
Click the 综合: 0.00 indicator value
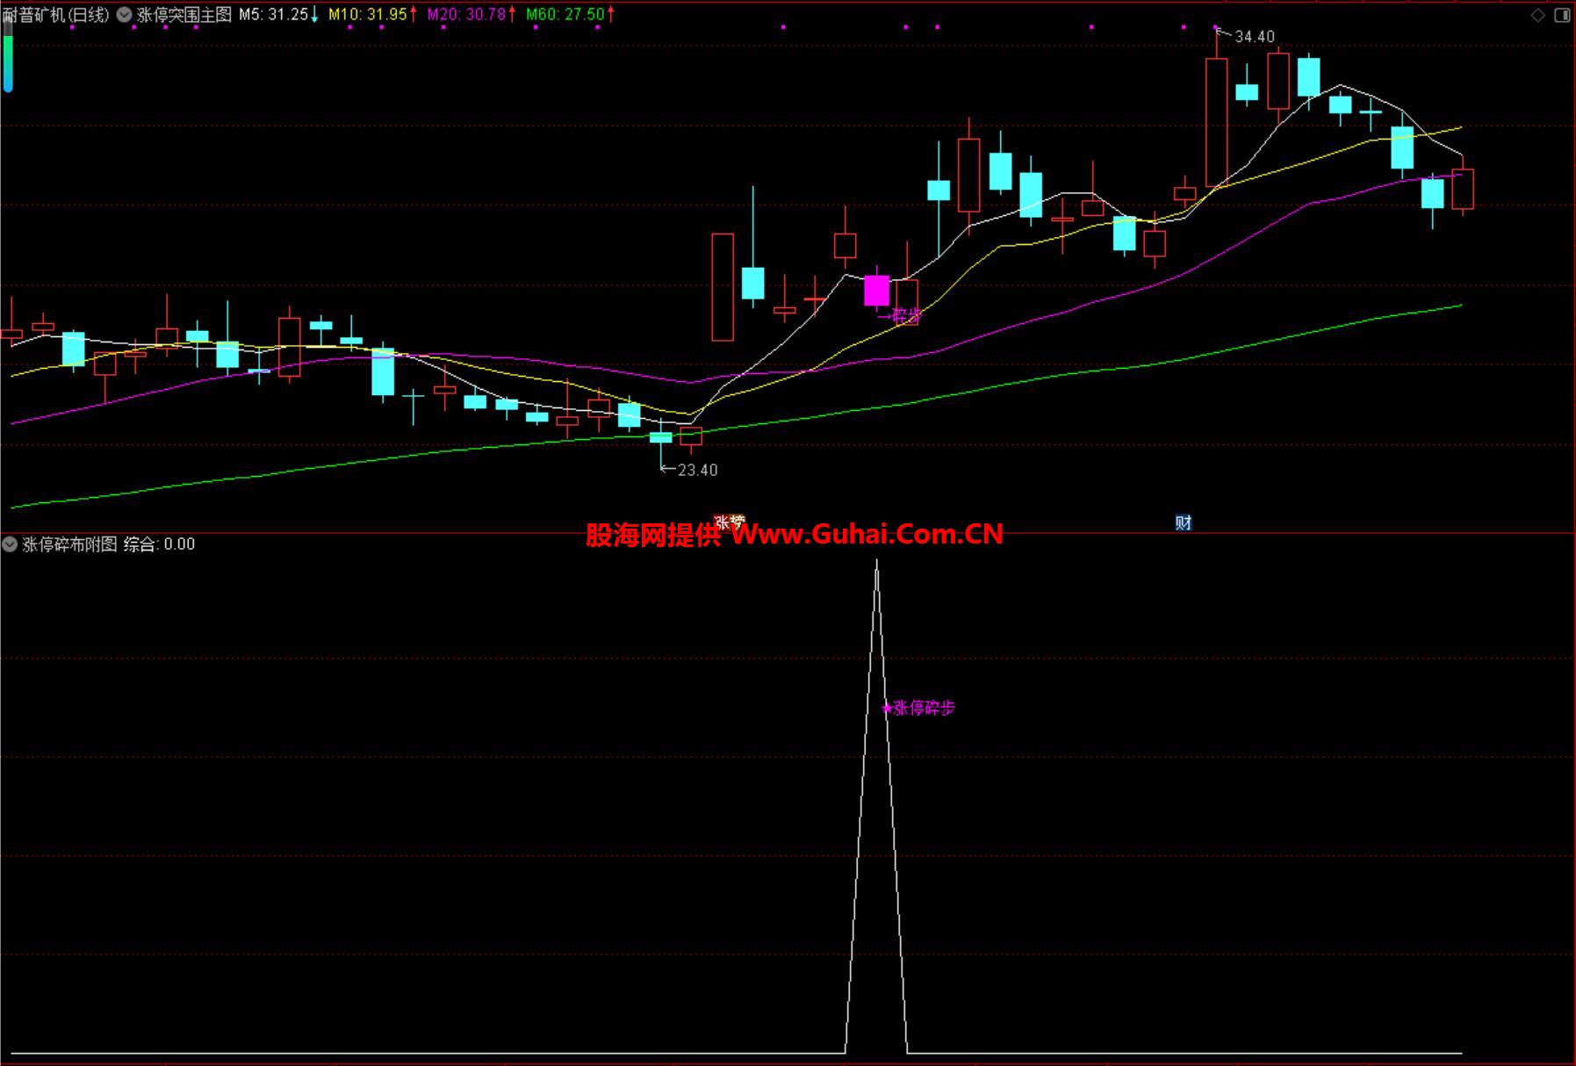159,544
